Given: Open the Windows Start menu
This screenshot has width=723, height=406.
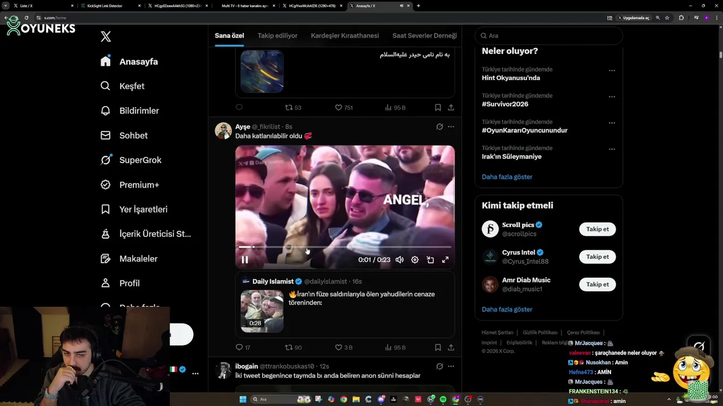Looking at the screenshot, I should pyautogui.click(x=243, y=399).
